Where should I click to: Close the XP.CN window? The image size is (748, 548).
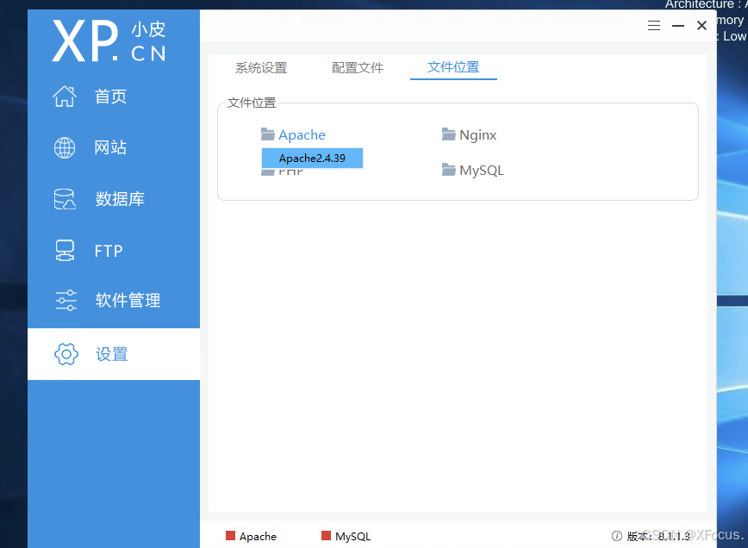pos(701,25)
